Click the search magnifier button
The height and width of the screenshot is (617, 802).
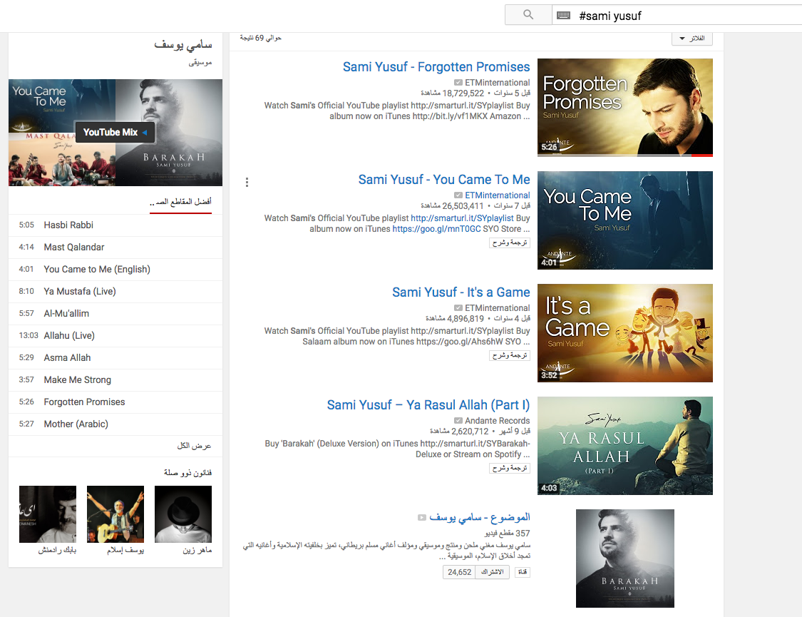pyautogui.click(x=528, y=15)
